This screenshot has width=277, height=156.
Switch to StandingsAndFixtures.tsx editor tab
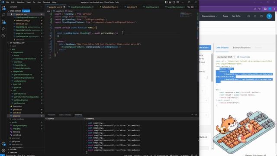(x=81, y=7)
